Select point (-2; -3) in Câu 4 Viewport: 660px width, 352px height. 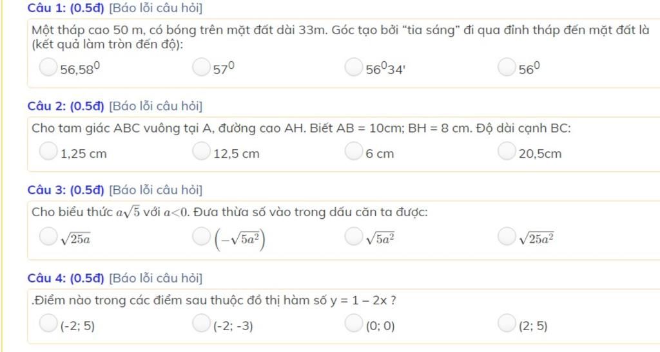pyautogui.click(x=201, y=323)
